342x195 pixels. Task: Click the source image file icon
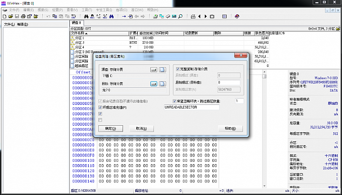162,70
